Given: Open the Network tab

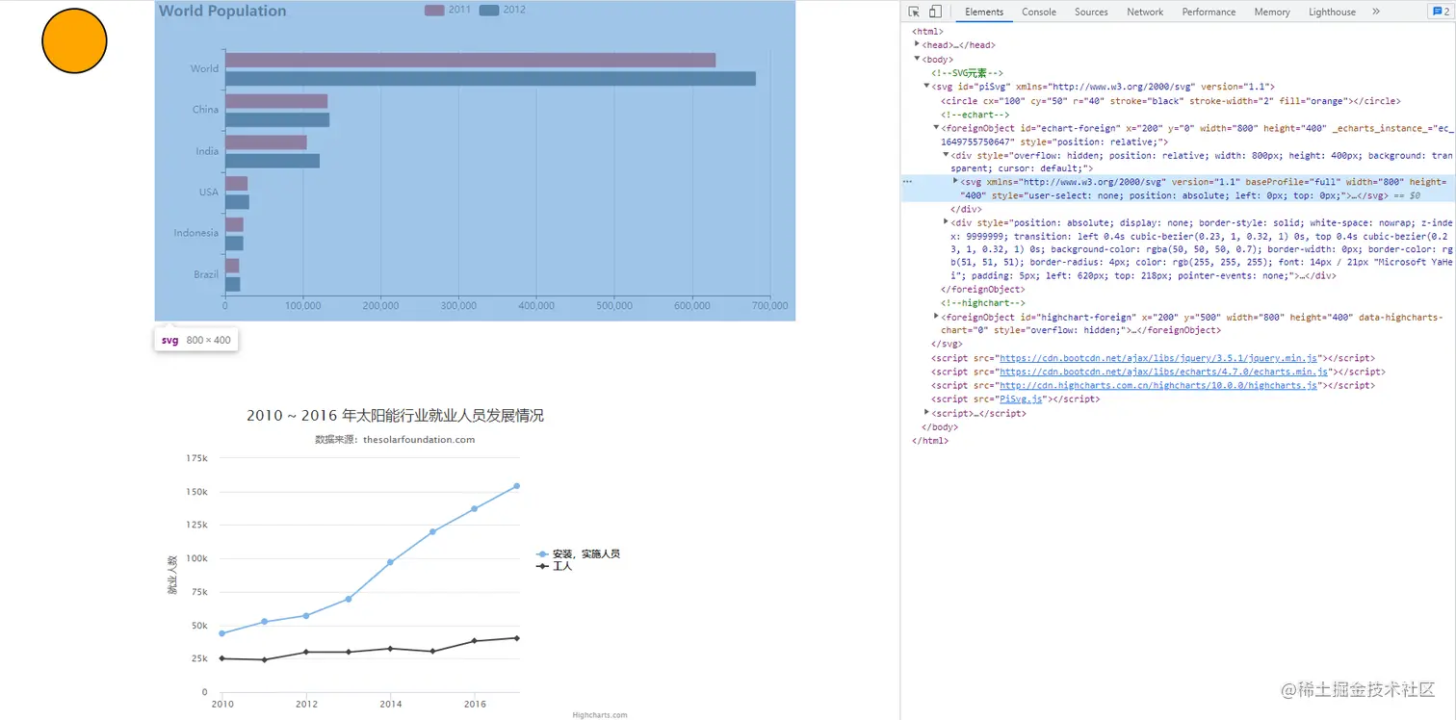Looking at the screenshot, I should 1145,12.
